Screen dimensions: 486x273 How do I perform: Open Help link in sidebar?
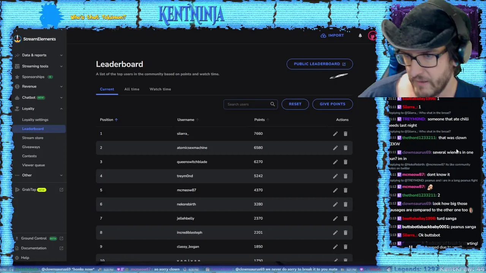pos(25,257)
